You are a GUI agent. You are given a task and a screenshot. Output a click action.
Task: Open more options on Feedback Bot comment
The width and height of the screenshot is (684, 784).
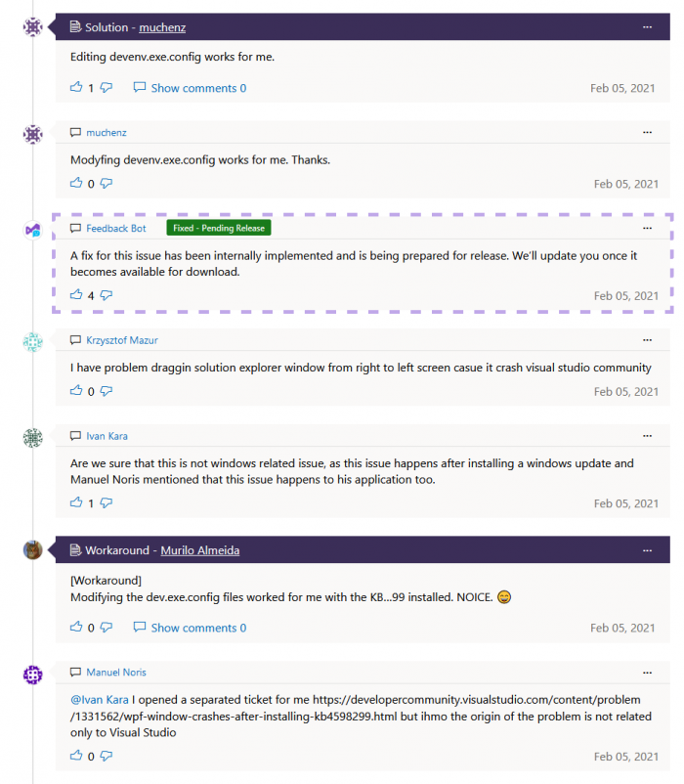pyautogui.click(x=647, y=228)
